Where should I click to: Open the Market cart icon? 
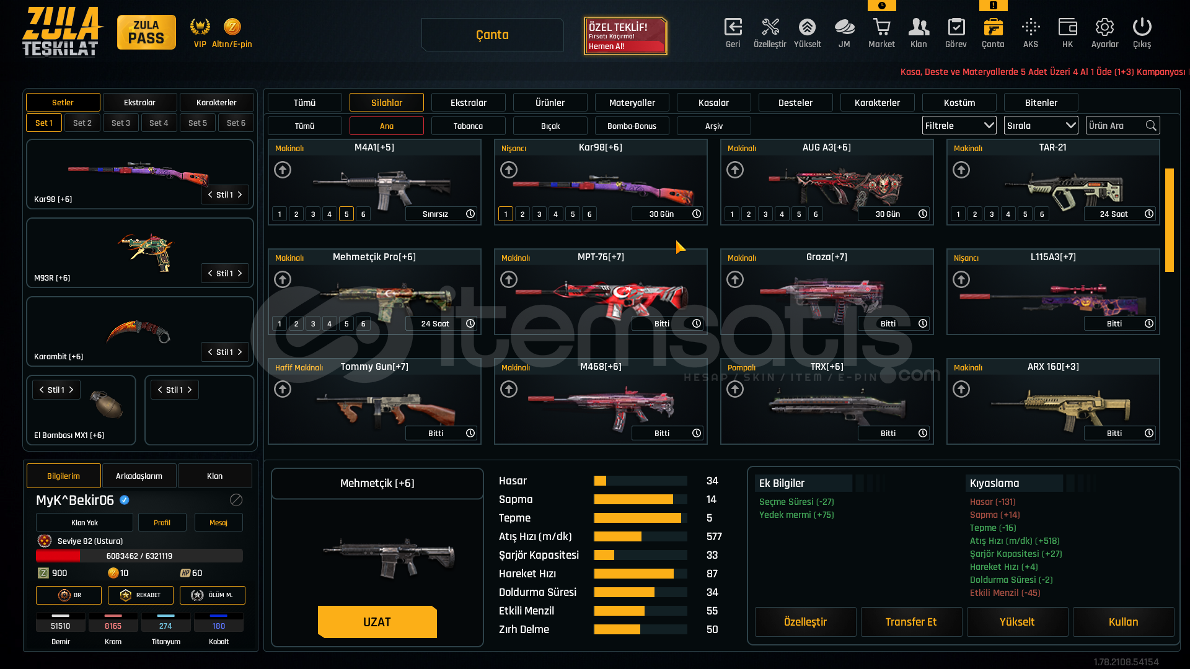[x=881, y=27]
